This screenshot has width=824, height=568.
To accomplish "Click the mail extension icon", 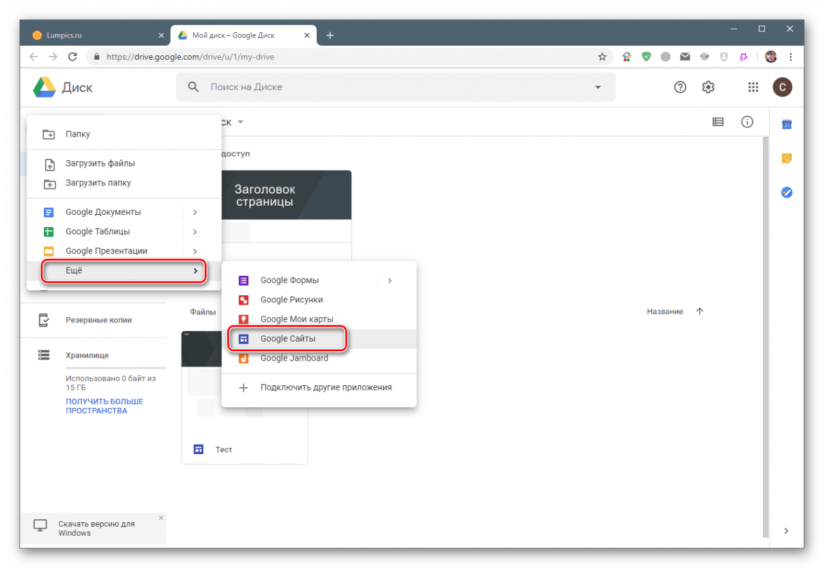I will click(685, 57).
